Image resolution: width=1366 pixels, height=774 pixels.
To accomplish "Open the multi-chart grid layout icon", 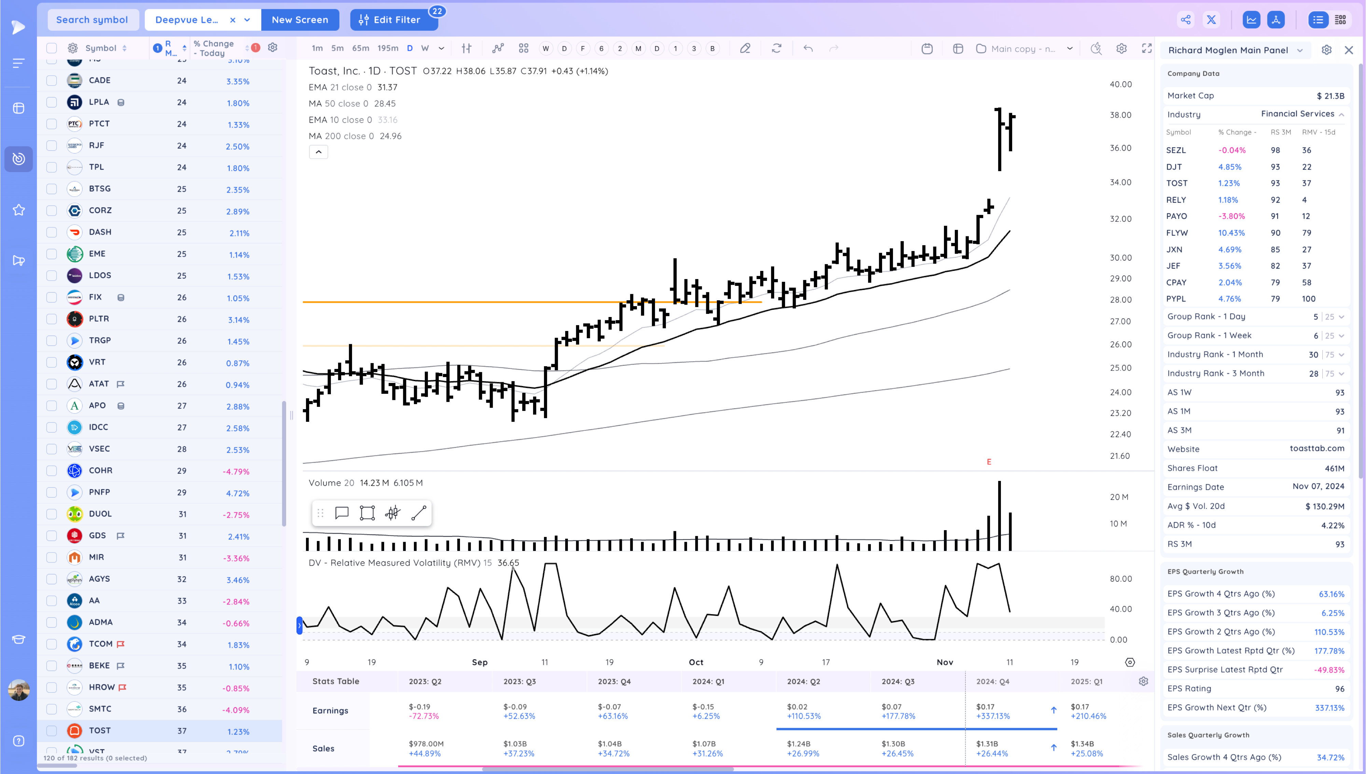I will (x=523, y=49).
